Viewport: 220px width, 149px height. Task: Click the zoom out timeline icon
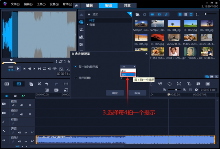pyautogui.click(x=164, y=90)
